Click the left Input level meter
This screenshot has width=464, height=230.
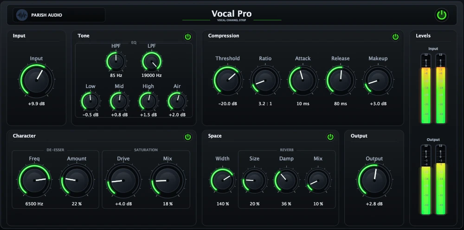tap(426, 89)
